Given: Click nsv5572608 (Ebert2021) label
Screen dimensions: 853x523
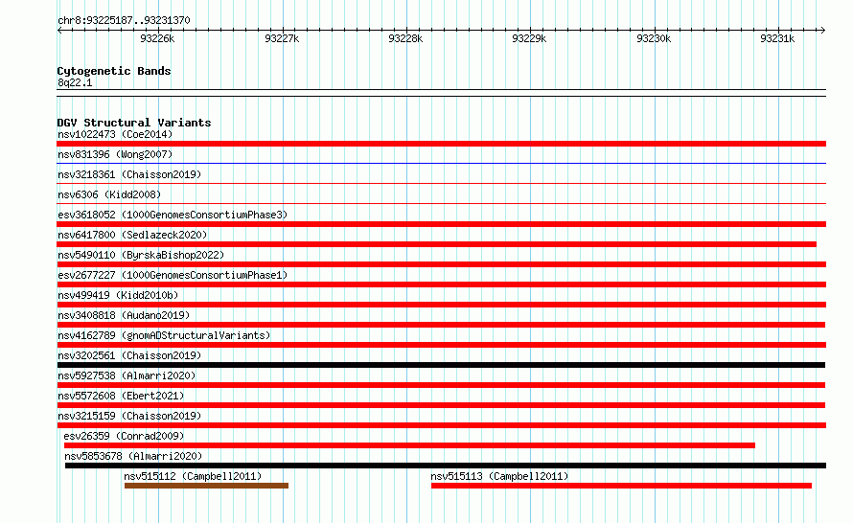Looking at the screenshot, I should (x=121, y=396).
